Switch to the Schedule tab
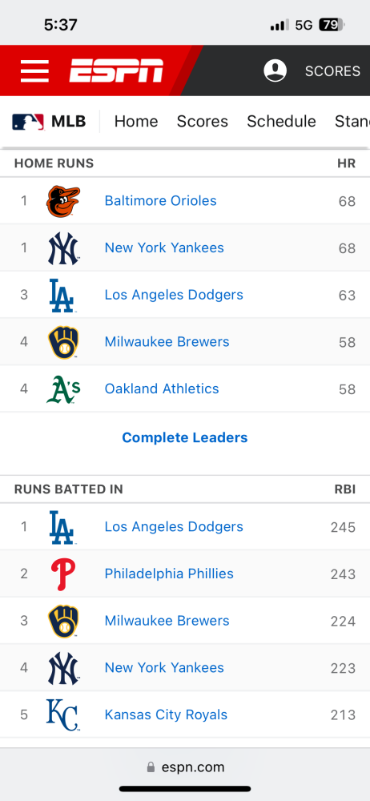370x801 pixels. (282, 122)
